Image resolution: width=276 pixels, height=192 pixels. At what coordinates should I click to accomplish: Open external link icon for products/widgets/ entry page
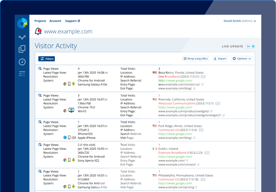click(211, 111)
